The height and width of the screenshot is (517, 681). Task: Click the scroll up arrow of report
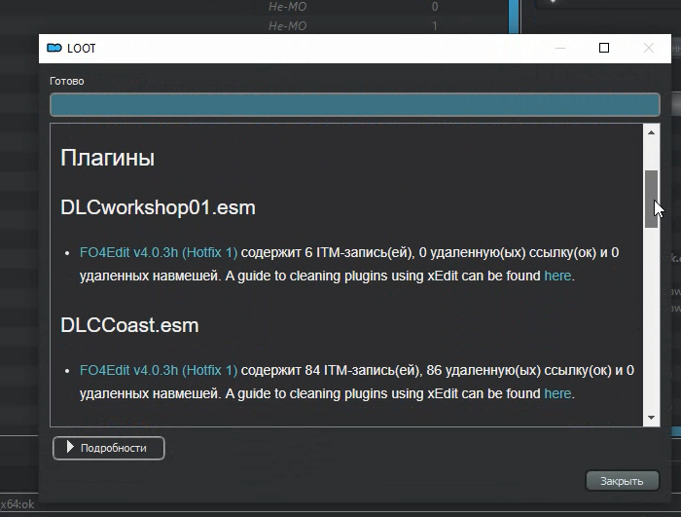pyautogui.click(x=651, y=132)
